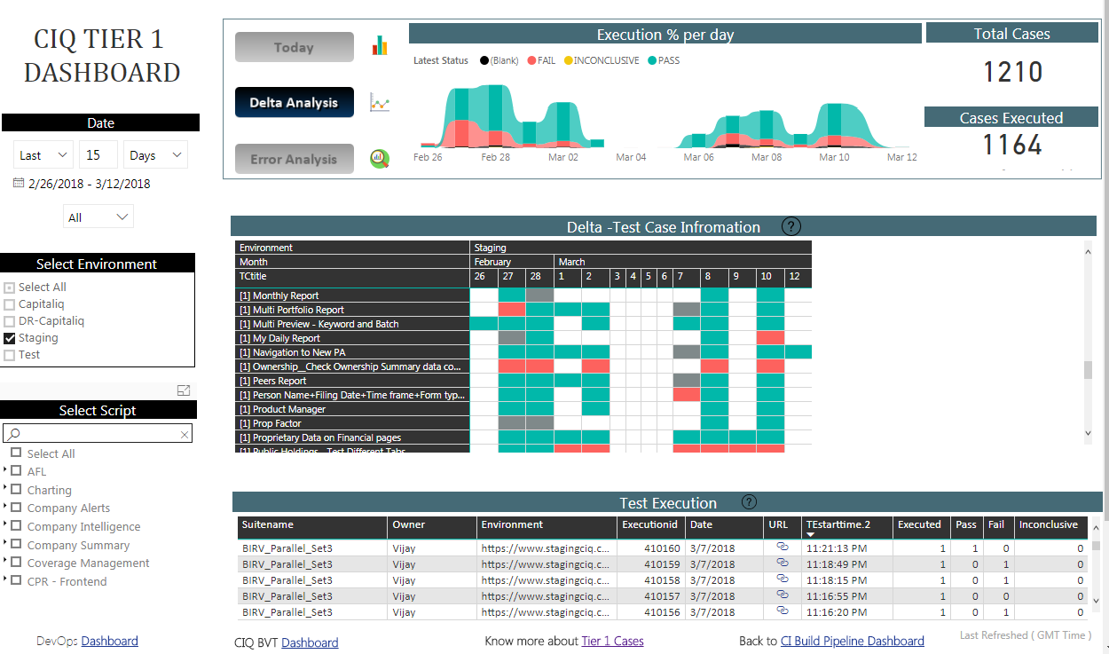Check the Capitaliq environment
This screenshot has height=654, width=1109.
click(10, 304)
